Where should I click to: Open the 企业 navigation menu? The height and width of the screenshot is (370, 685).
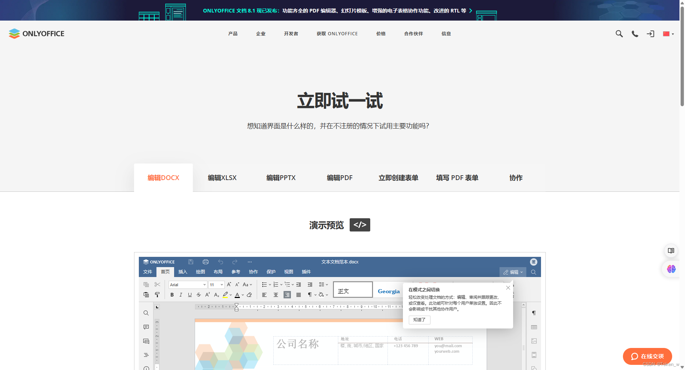pyautogui.click(x=261, y=33)
